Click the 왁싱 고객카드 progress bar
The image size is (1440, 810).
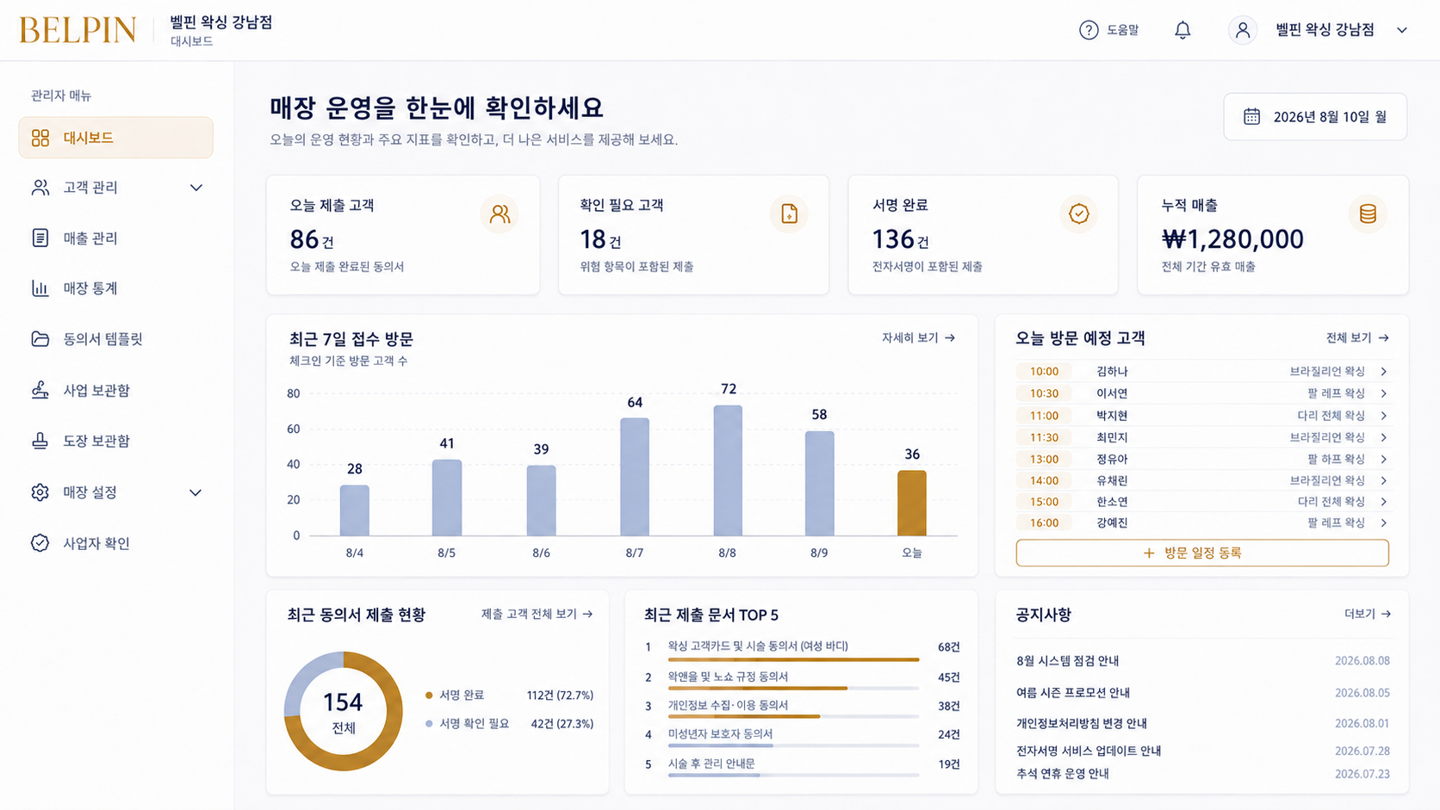click(x=793, y=659)
